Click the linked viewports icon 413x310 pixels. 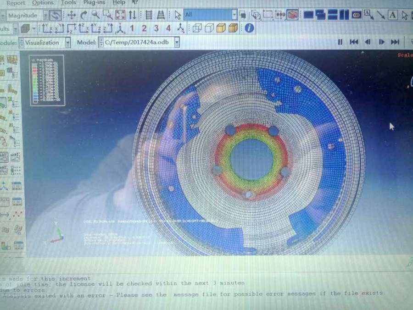(356, 15)
